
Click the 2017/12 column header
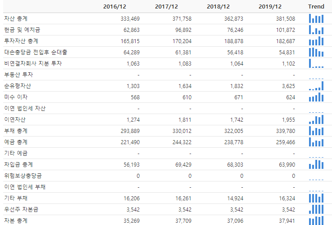click(166, 7)
